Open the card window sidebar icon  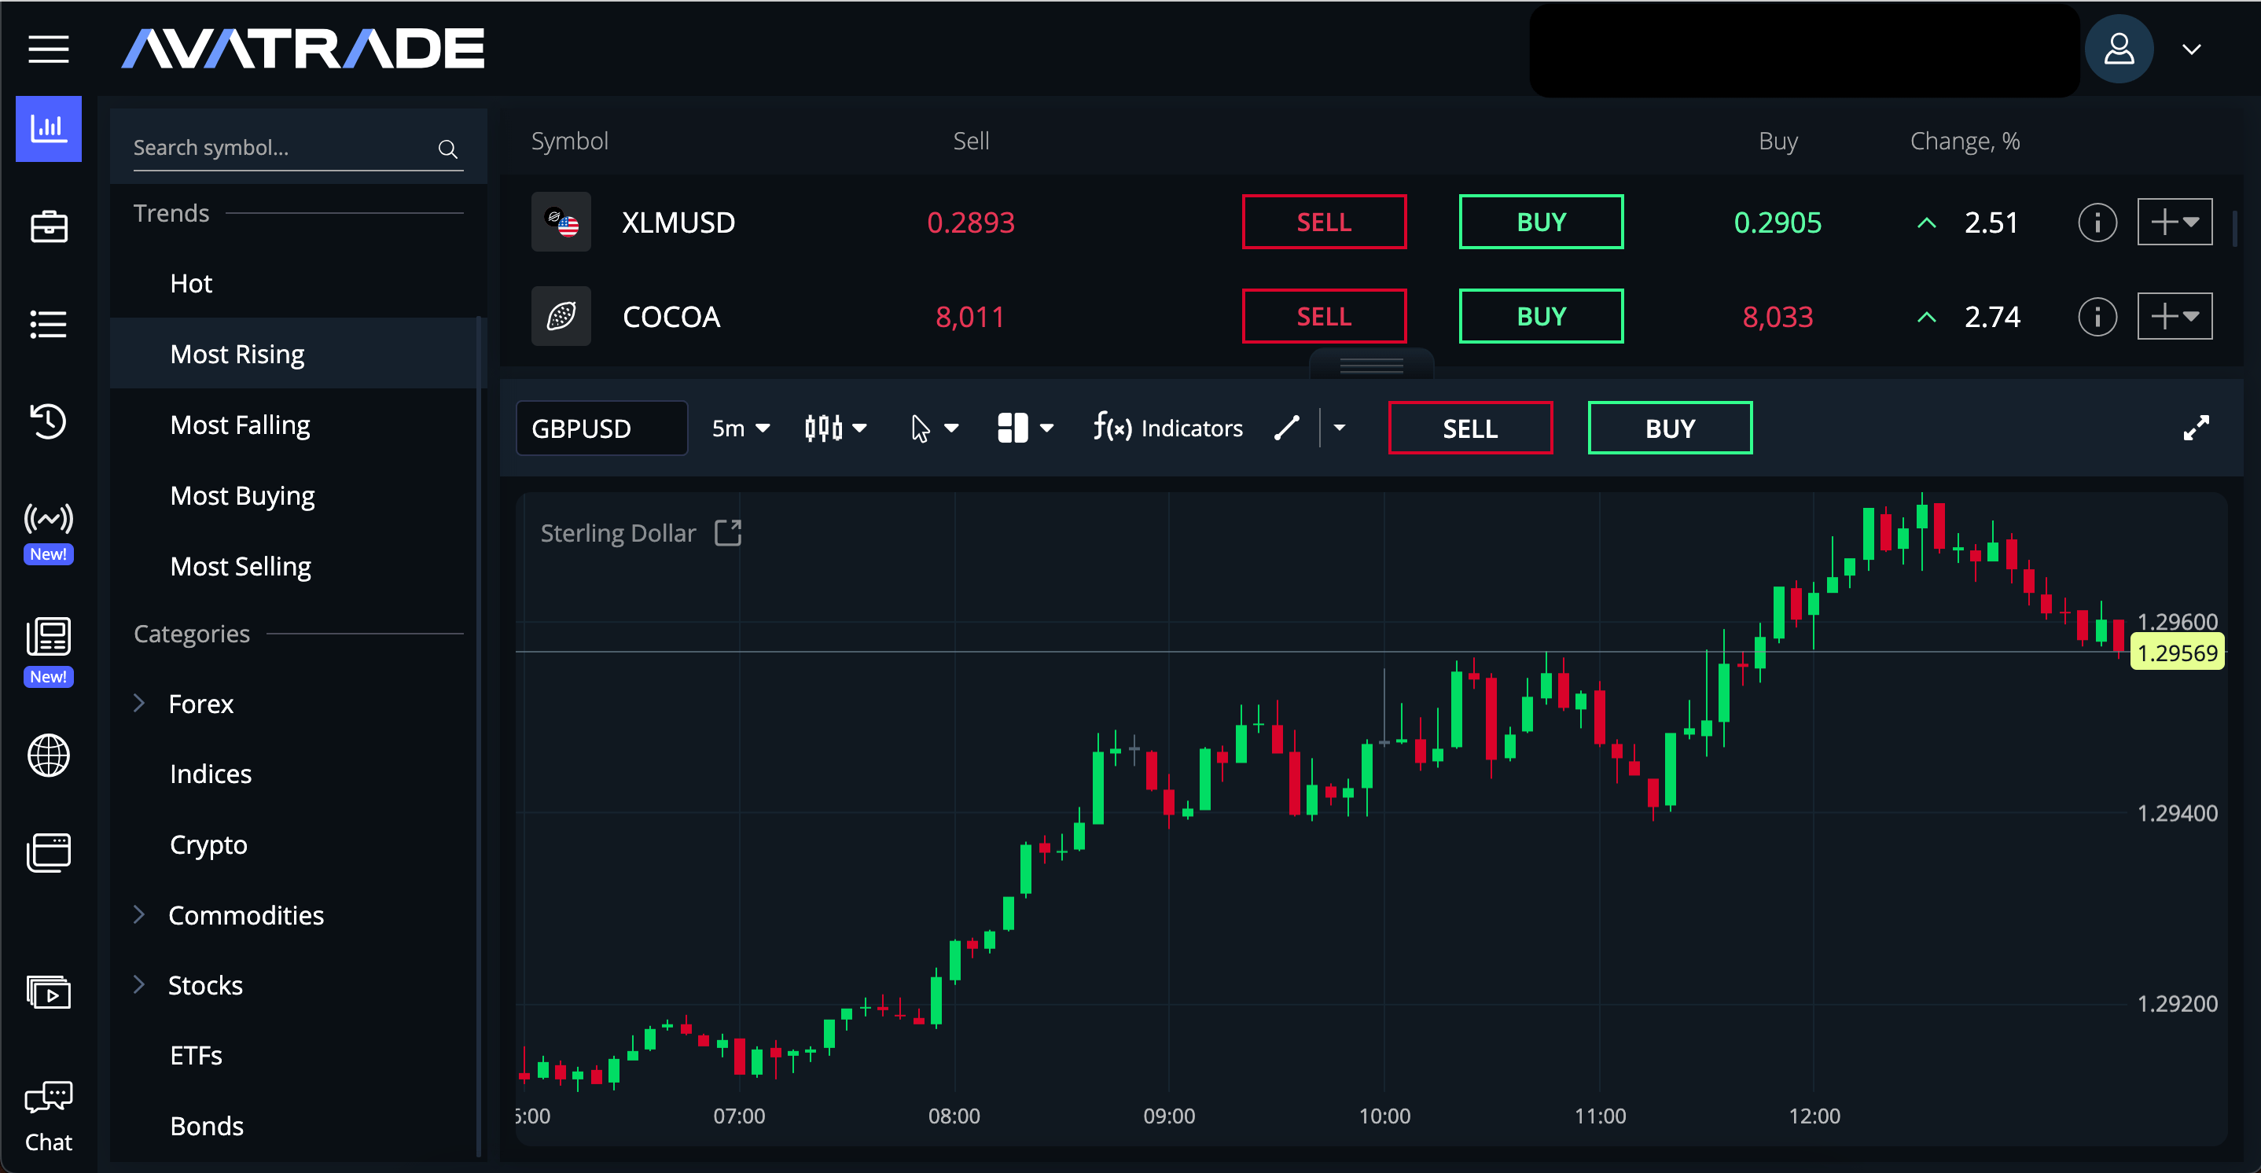[48, 852]
